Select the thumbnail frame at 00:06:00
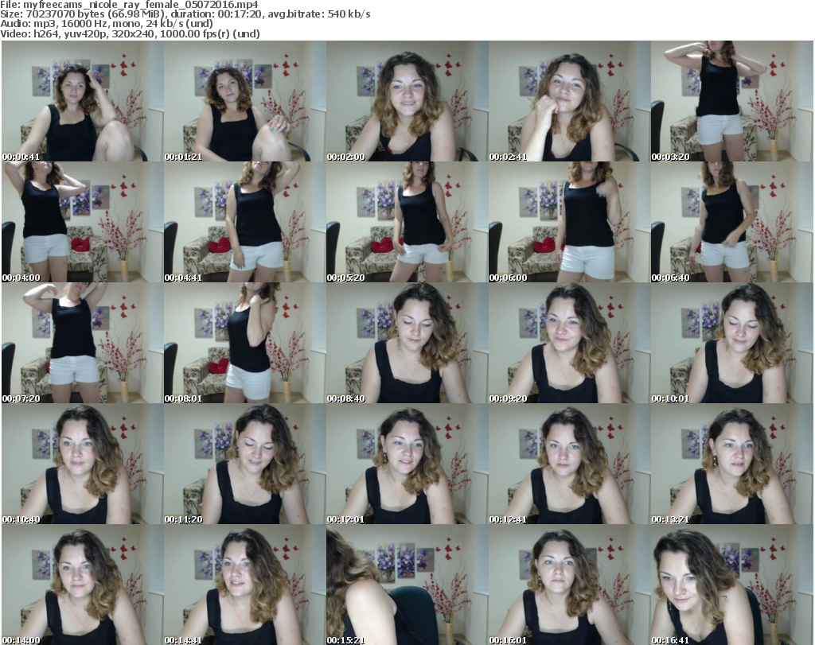The image size is (815, 645). (x=569, y=222)
